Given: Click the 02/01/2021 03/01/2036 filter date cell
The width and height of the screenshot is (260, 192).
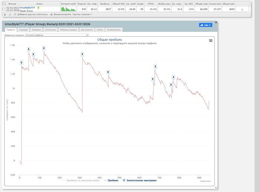Looking at the screenshot, I should [13, 9].
